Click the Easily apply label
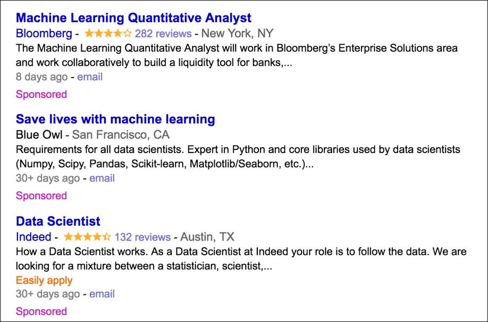Image resolution: width=488 pixels, height=322 pixels. (44, 281)
